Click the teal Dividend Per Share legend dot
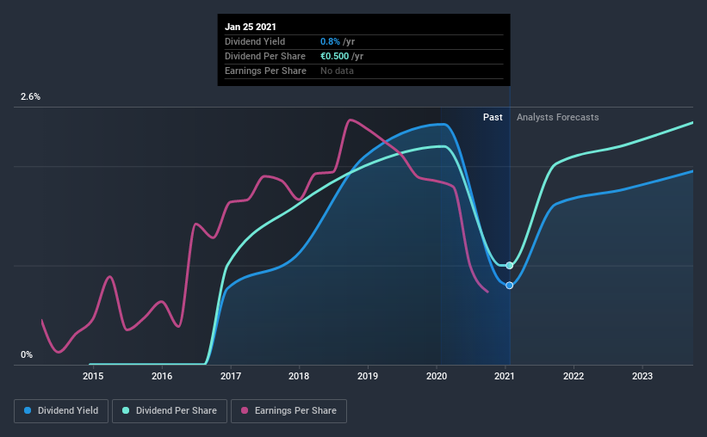This screenshot has width=707, height=437. click(126, 410)
